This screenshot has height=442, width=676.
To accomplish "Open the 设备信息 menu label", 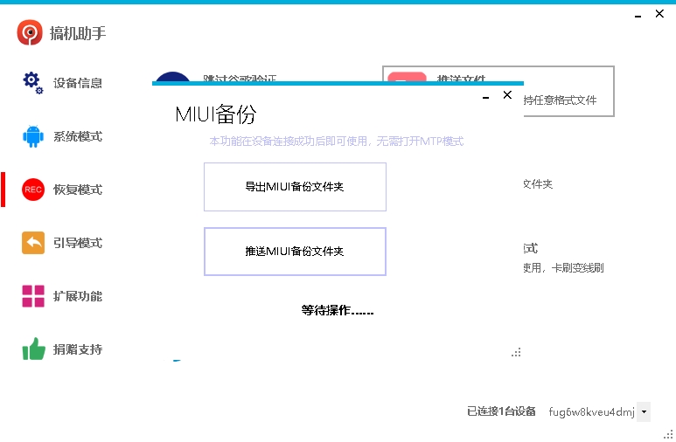I will point(78,83).
